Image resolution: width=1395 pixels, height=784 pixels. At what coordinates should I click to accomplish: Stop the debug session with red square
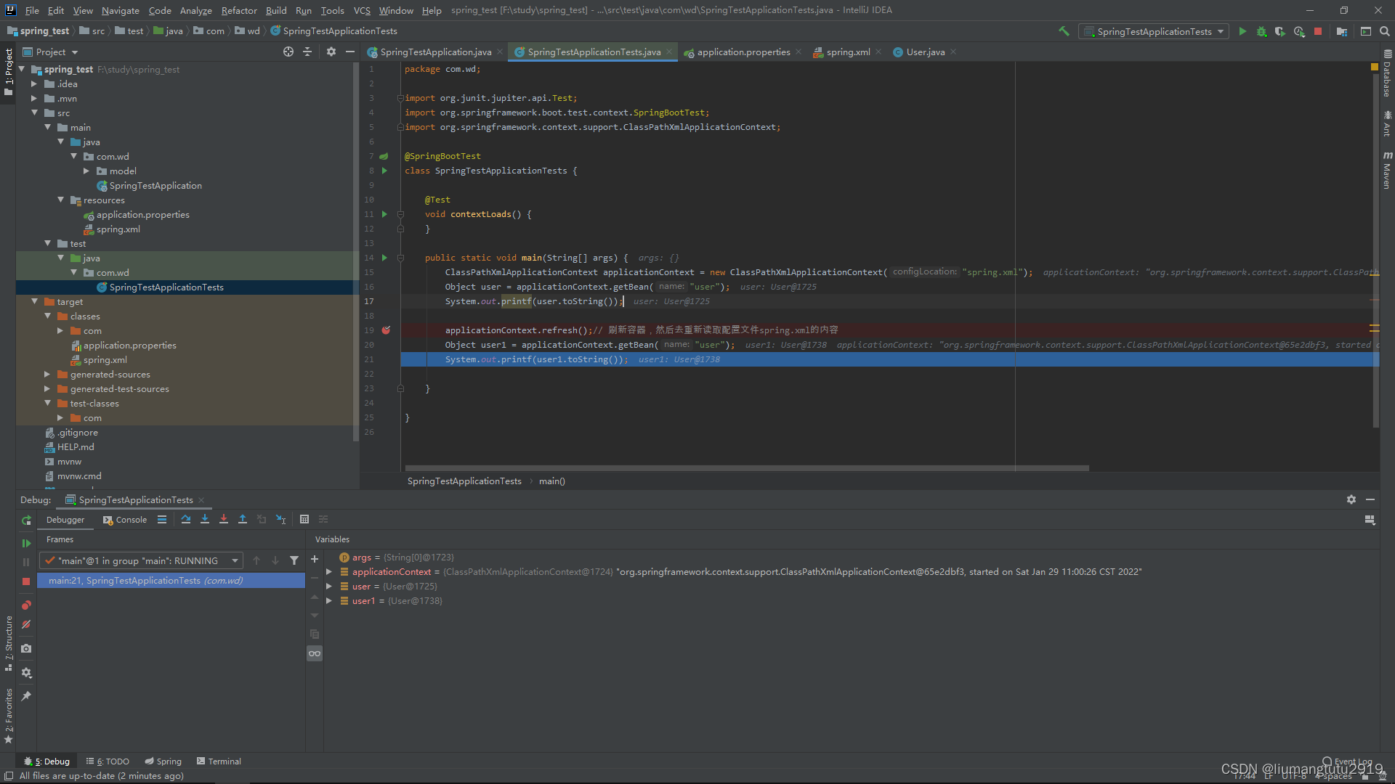click(x=26, y=581)
